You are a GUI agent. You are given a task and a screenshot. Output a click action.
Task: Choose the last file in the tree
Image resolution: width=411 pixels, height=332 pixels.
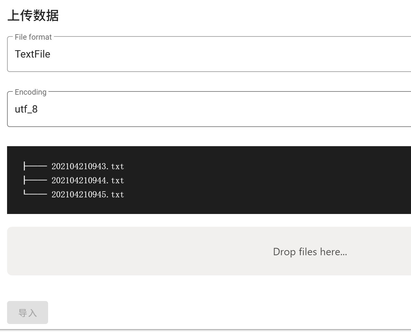click(x=88, y=194)
